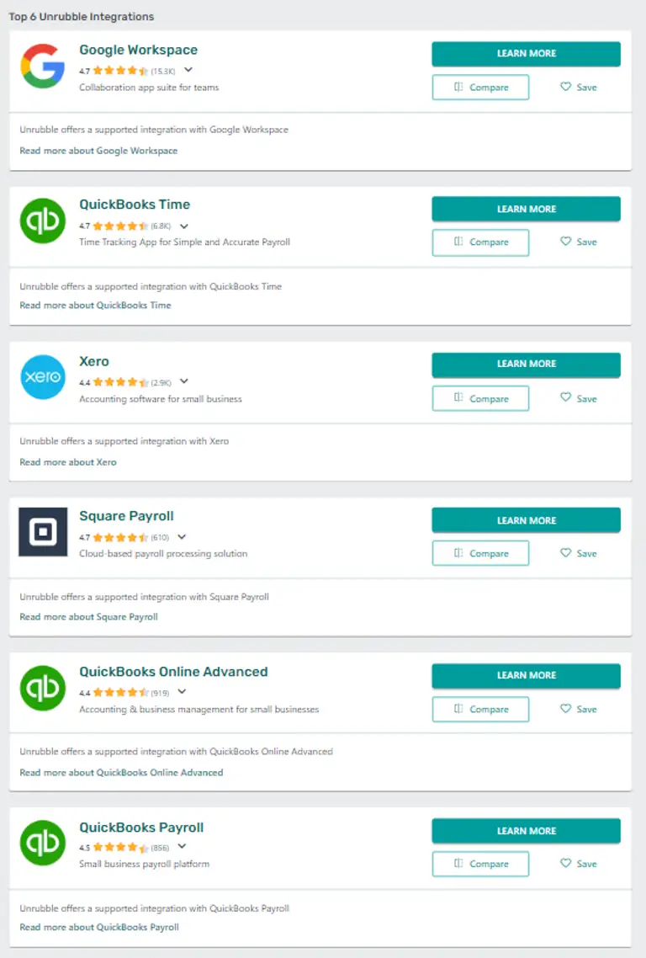Click the QuickBooks Online Advanced logo
This screenshot has height=958, width=646.
tap(42, 688)
